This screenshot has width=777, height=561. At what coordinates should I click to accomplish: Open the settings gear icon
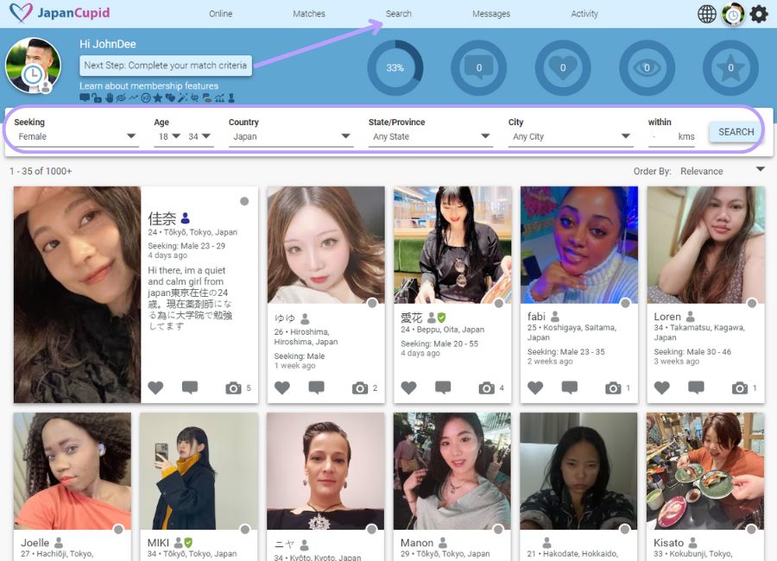click(758, 14)
